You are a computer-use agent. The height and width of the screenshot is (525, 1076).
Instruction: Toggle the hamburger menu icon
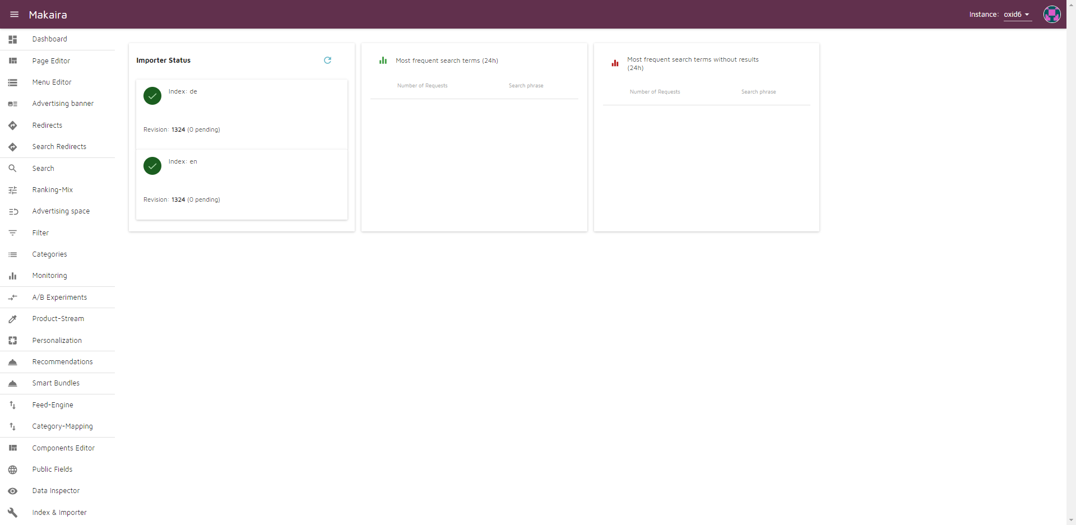pyautogui.click(x=15, y=15)
